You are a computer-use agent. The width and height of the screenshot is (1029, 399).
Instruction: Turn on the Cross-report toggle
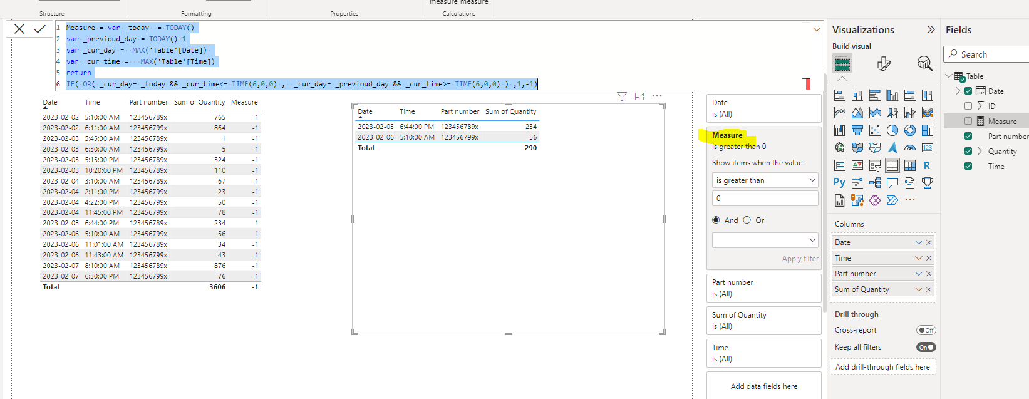pyautogui.click(x=926, y=330)
